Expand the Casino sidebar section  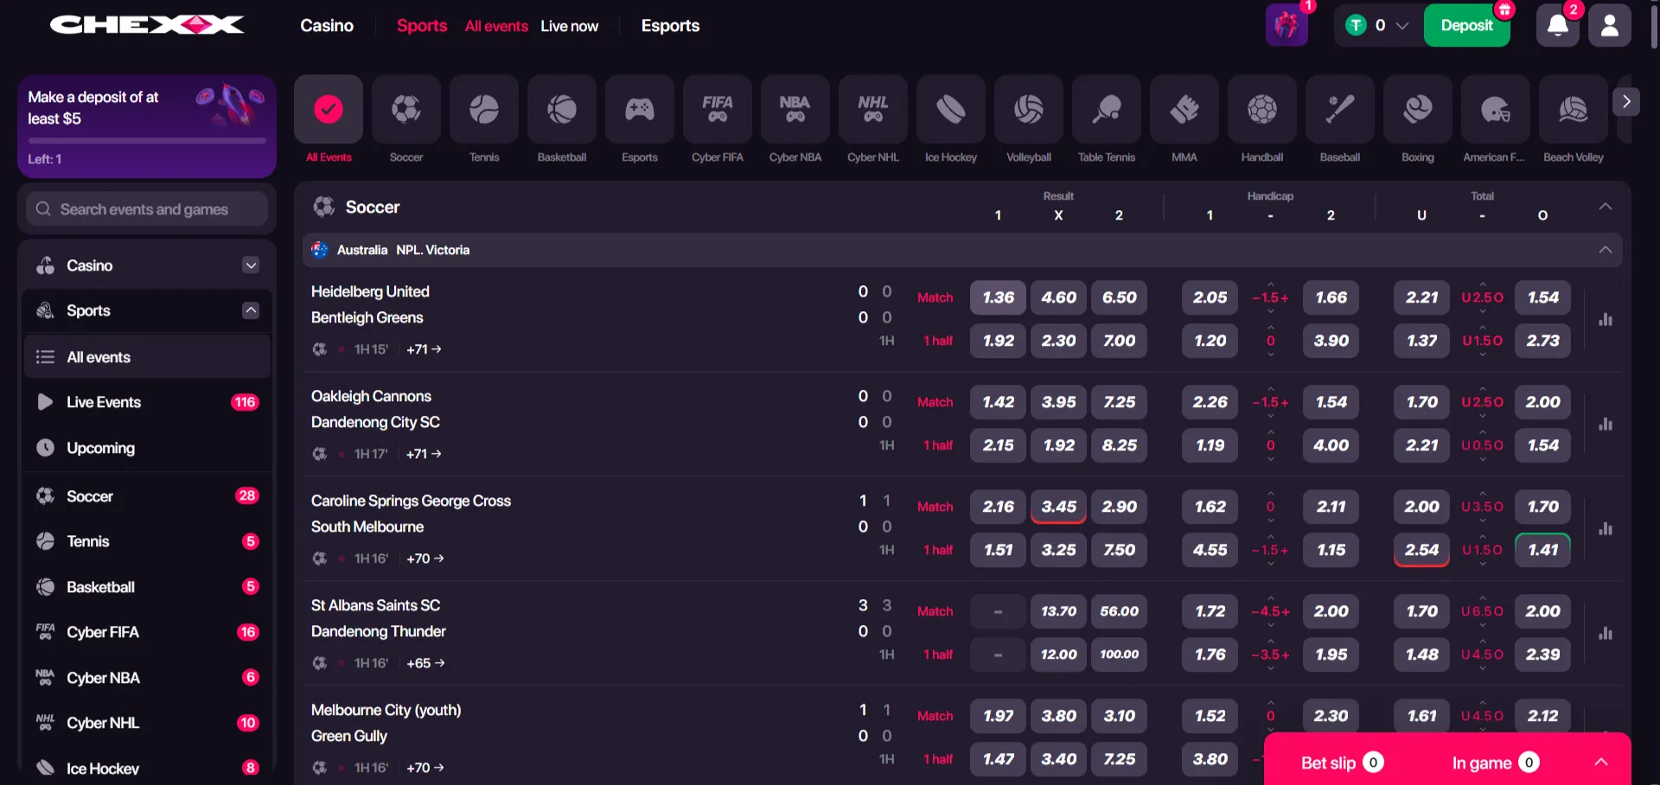[x=251, y=265]
